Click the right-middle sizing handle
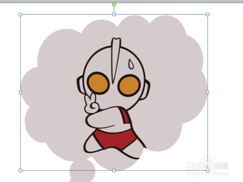The width and height of the screenshot is (243, 182). click(208, 92)
